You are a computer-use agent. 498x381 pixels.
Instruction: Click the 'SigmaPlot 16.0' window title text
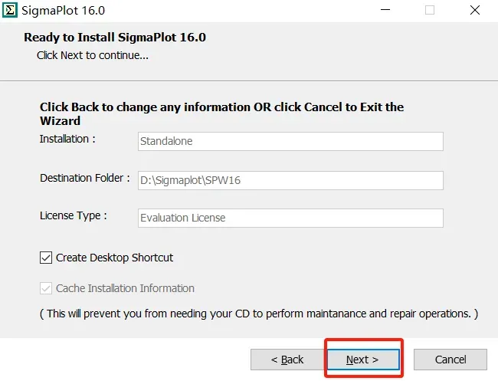click(63, 11)
